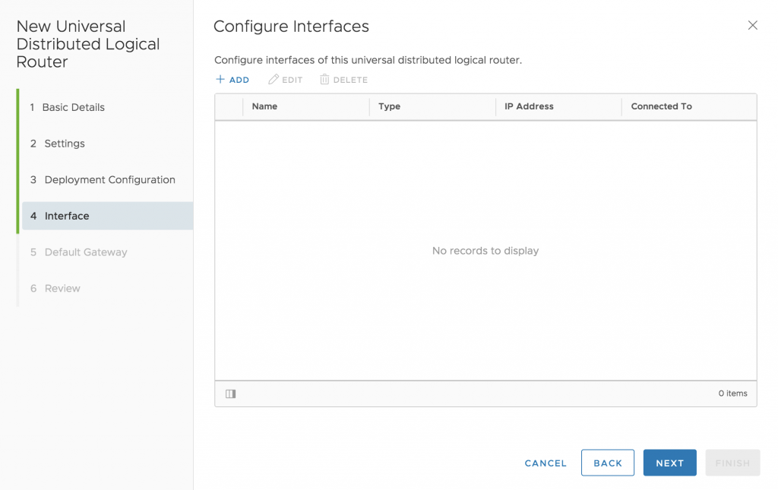778x490 pixels.
Task: Click the BACK button
Action: 608,463
